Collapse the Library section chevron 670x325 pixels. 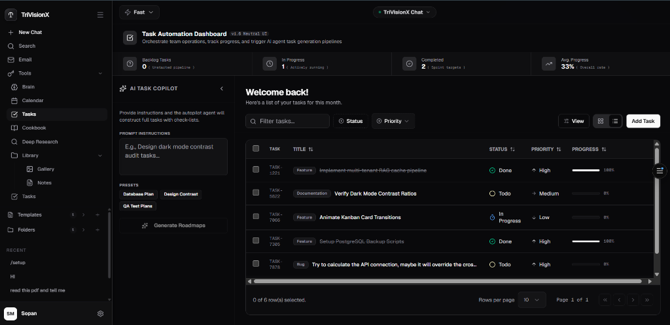click(100, 156)
